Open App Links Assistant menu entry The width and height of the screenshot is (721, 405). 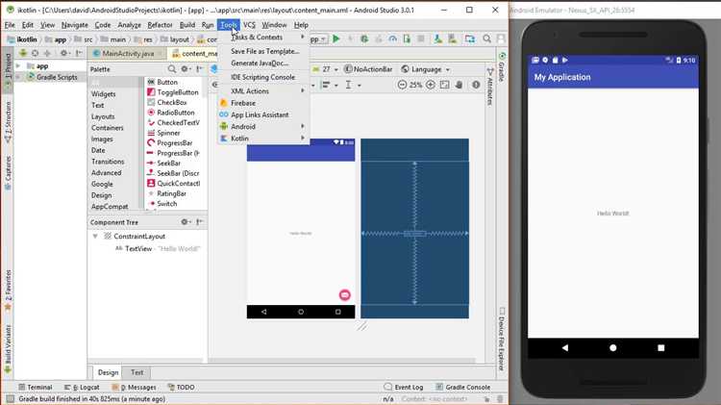(x=260, y=114)
